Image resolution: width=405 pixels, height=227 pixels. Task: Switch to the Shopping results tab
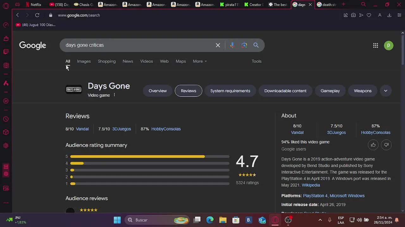click(107, 61)
